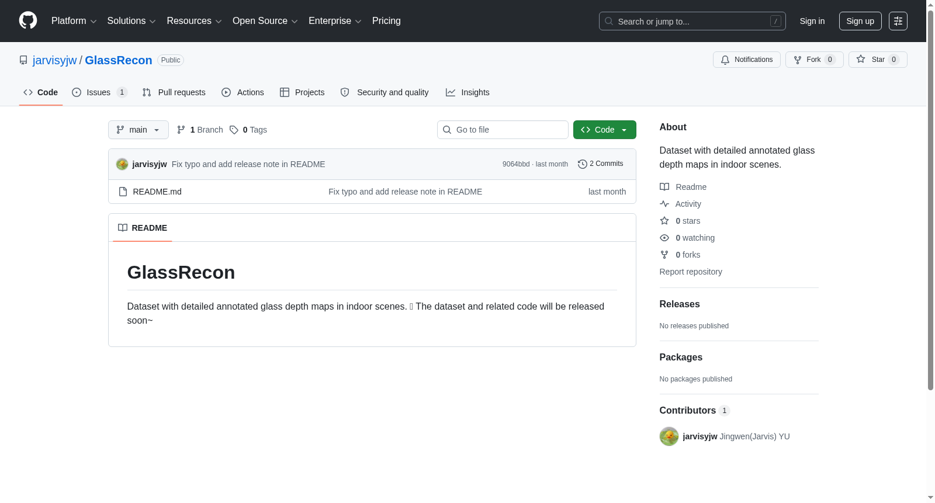Viewport: 935px width, 503px height.
Task: Click the Sign up button
Action: [860, 21]
